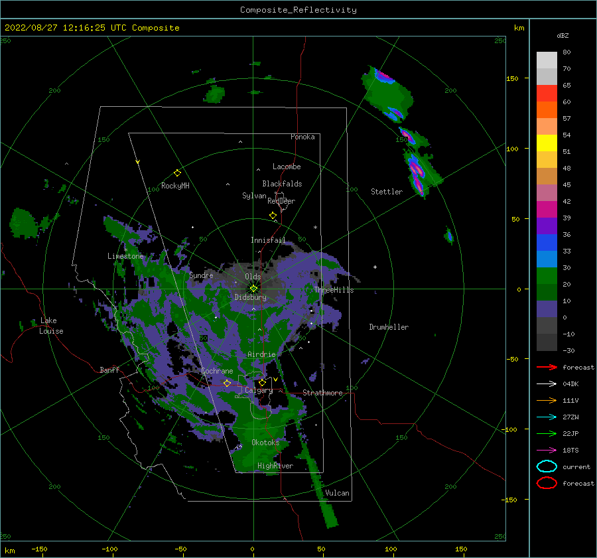Click the Didsbury label
The image size is (597, 558).
[250, 297]
